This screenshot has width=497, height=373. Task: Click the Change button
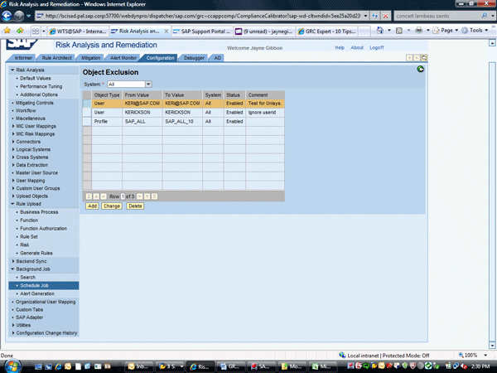[112, 206]
